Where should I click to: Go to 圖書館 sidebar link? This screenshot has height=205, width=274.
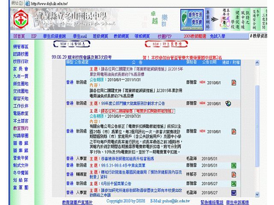tap(21, 143)
